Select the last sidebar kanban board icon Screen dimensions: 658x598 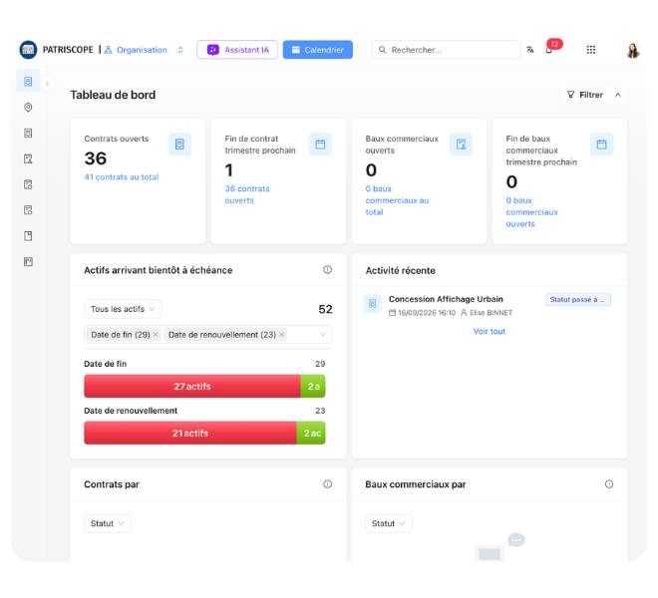pos(28,262)
